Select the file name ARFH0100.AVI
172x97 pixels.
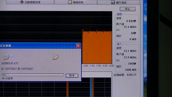click(x=10, y=63)
